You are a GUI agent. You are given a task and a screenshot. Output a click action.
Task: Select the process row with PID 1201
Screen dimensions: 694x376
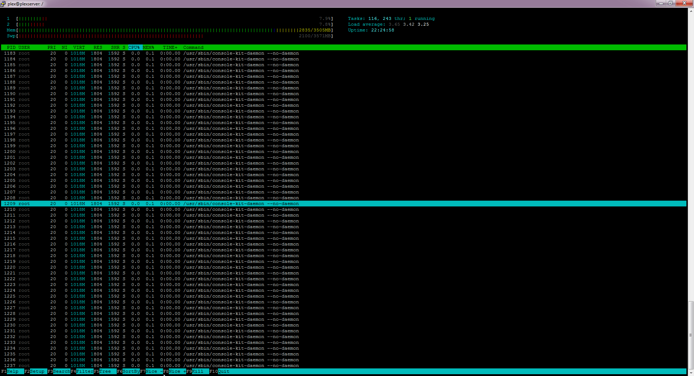[x=344, y=158]
